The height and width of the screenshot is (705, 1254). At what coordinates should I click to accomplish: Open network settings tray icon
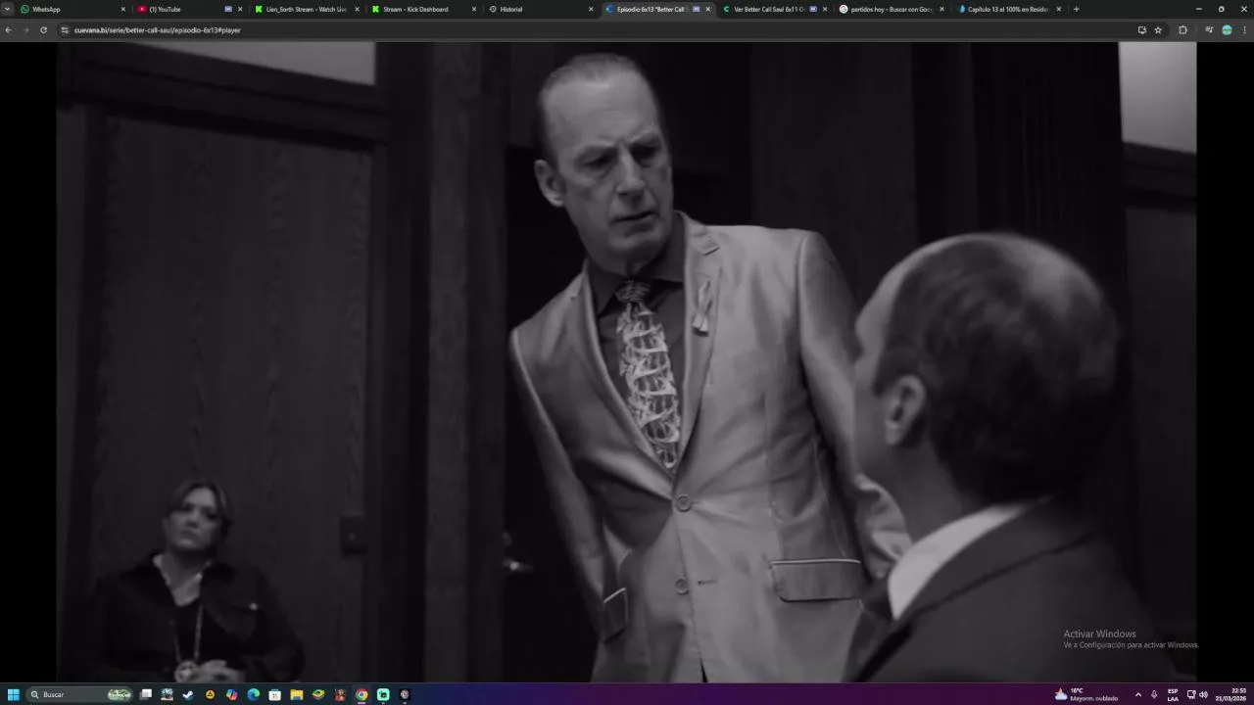[x=1191, y=694]
